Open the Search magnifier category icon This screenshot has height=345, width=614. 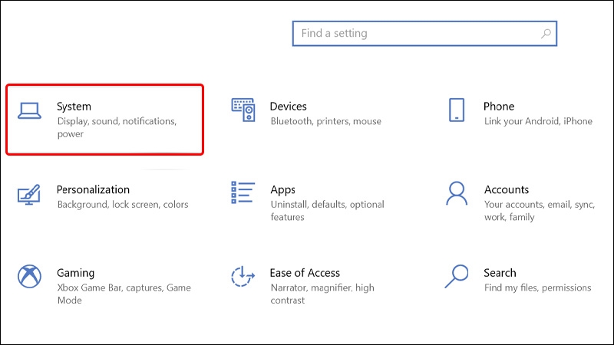click(x=457, y=276)
